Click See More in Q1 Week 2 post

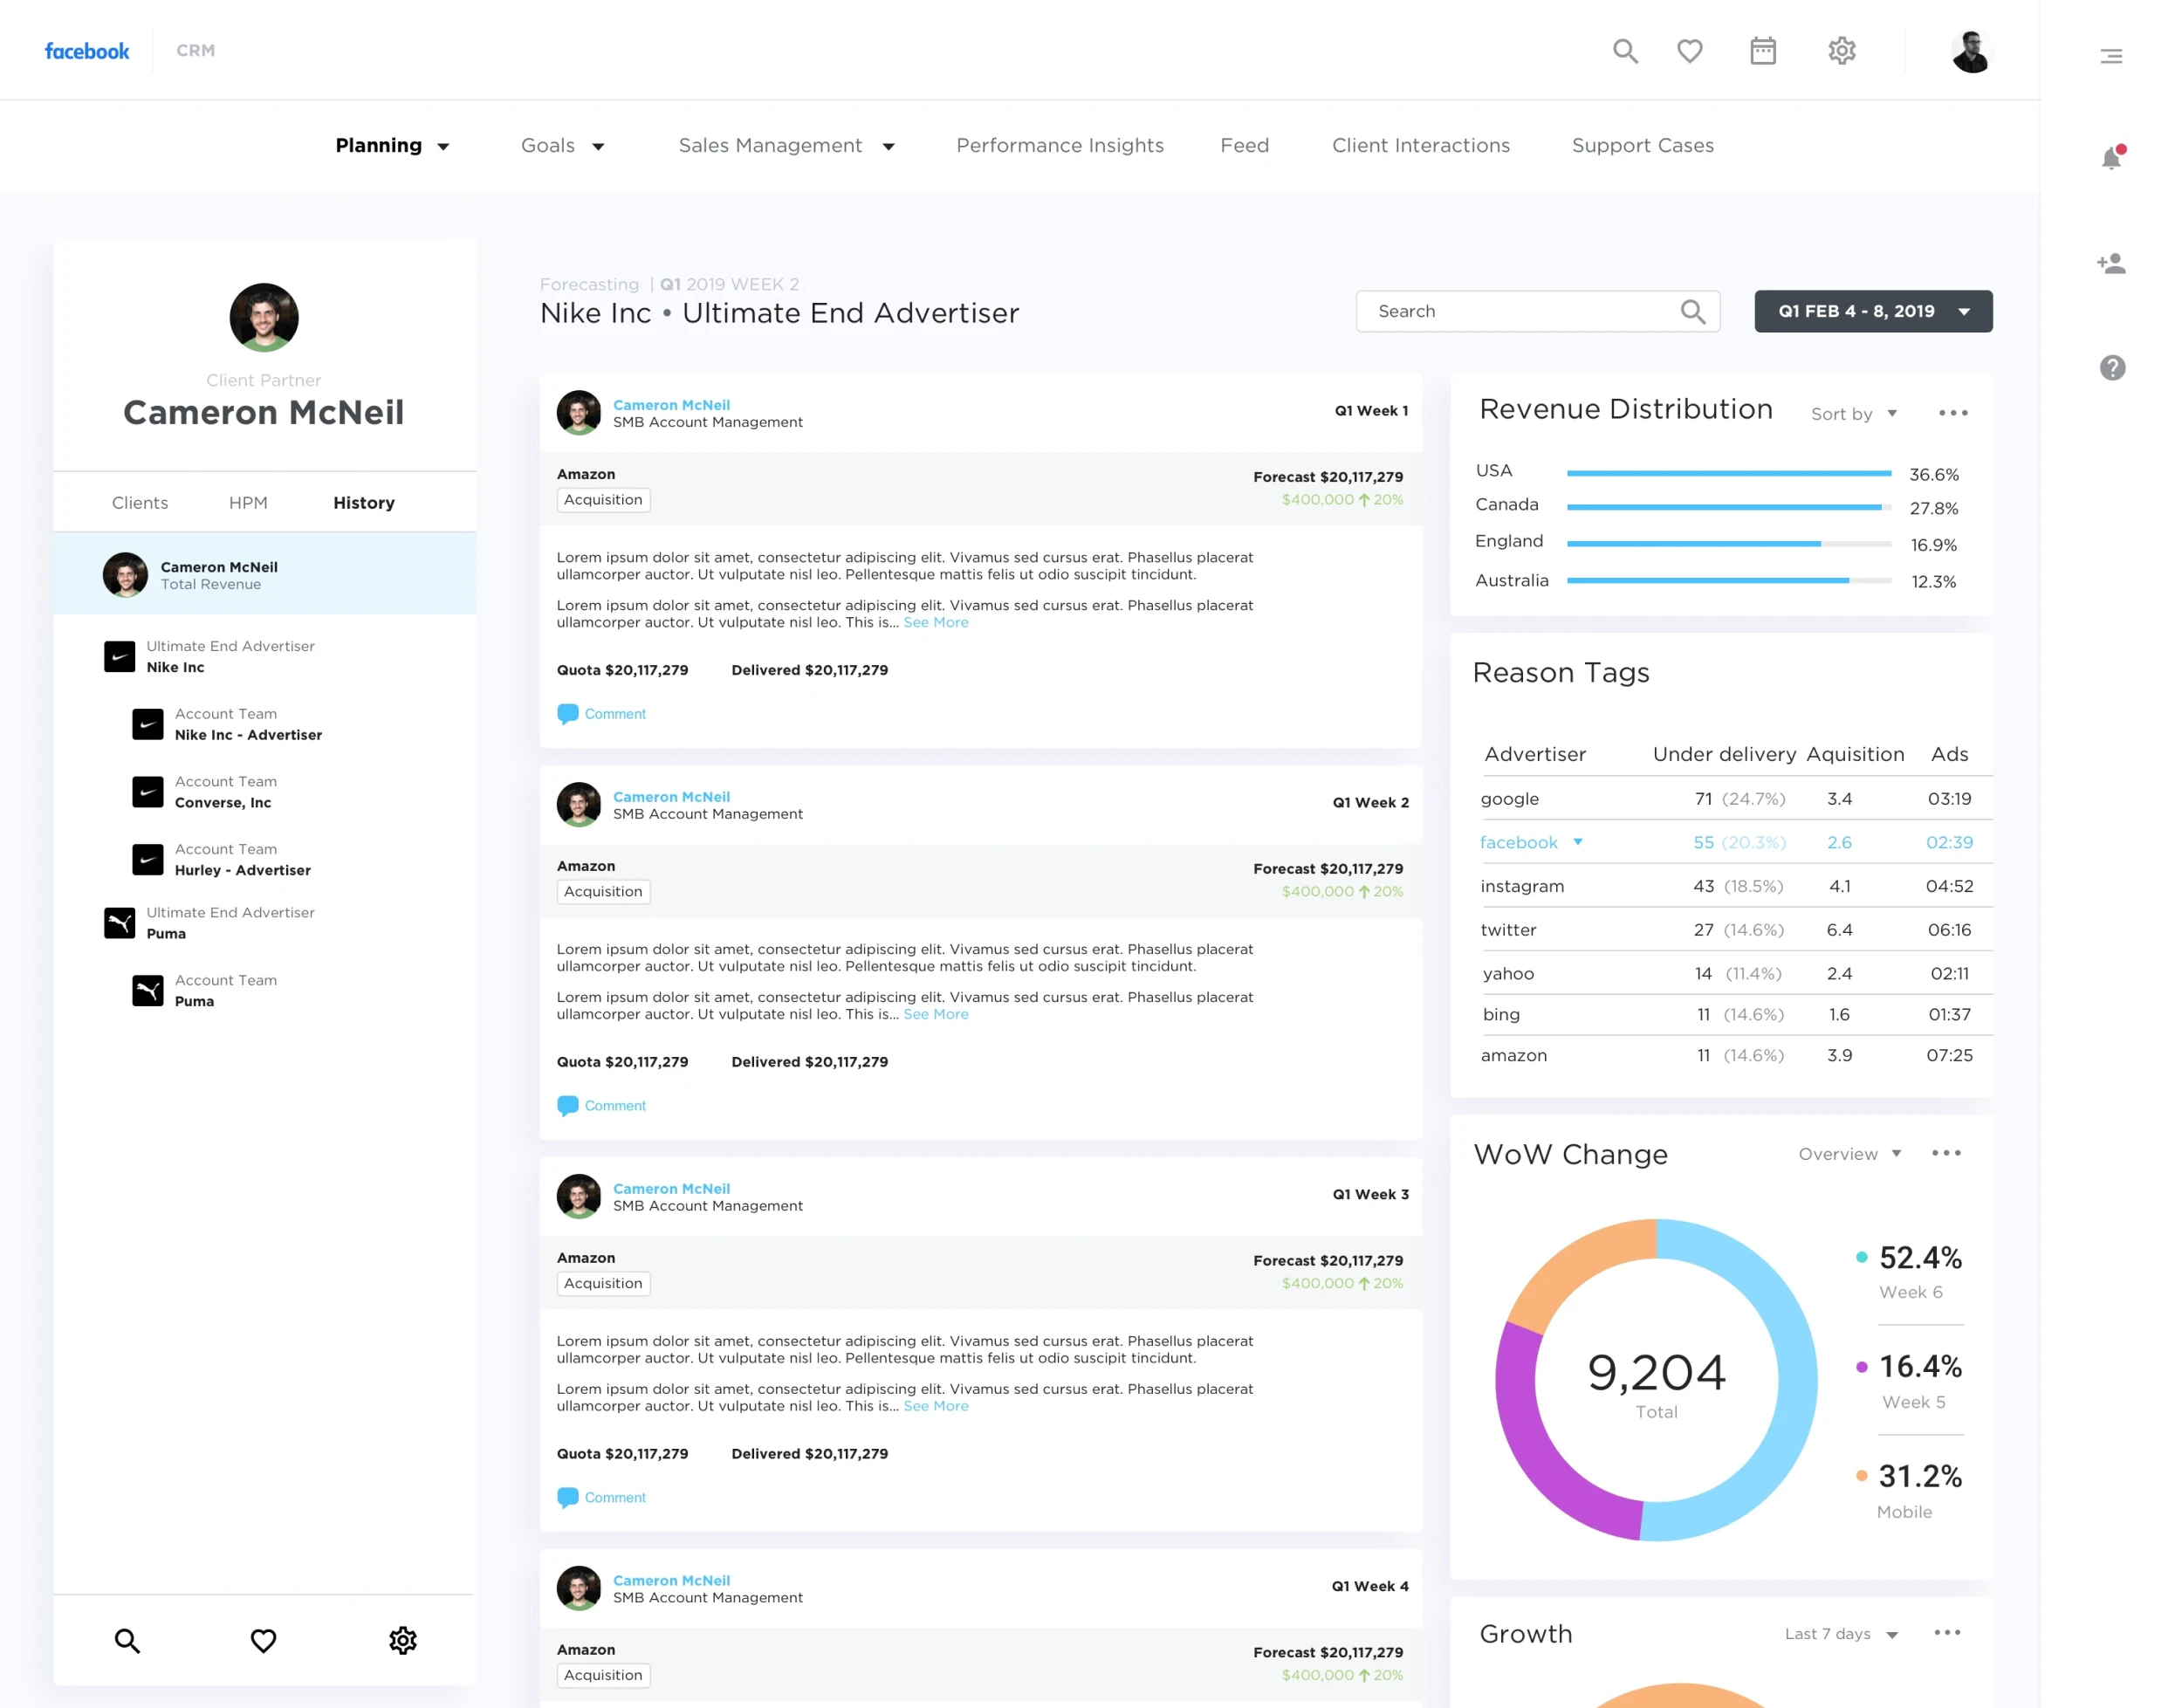935,1013
